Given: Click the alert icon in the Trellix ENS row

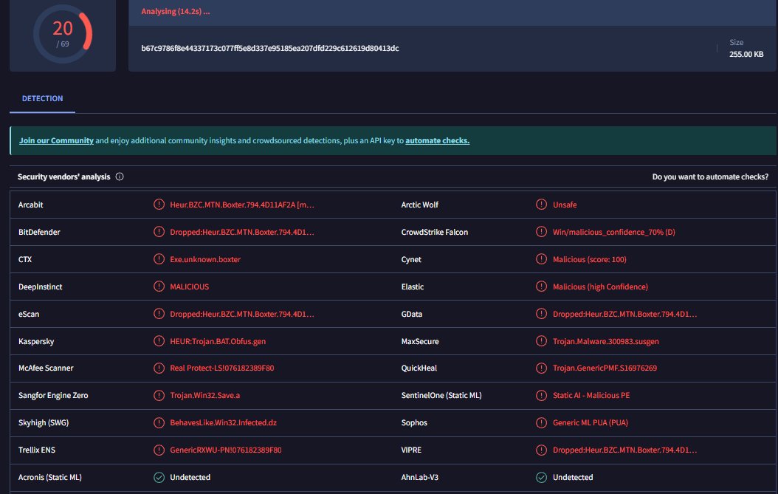Looking at the screenshot, I should coord(159,450).
